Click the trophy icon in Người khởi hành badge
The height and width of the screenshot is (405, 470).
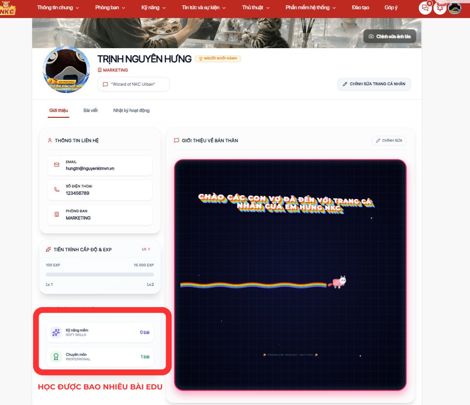[x=201, y=59]
